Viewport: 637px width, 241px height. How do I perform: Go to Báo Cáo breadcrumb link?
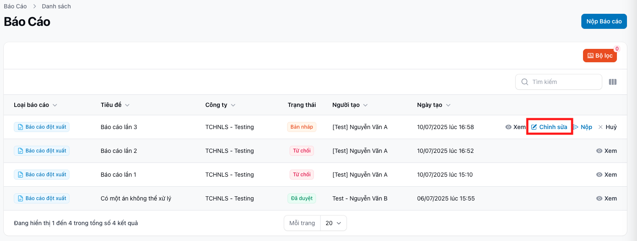pos(15,6)
